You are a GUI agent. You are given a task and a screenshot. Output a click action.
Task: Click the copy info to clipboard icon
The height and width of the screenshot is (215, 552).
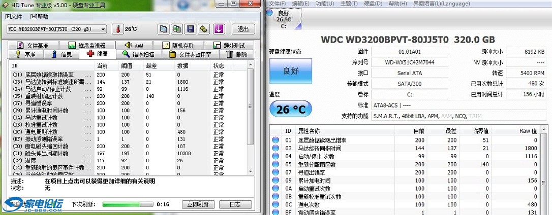164,29
